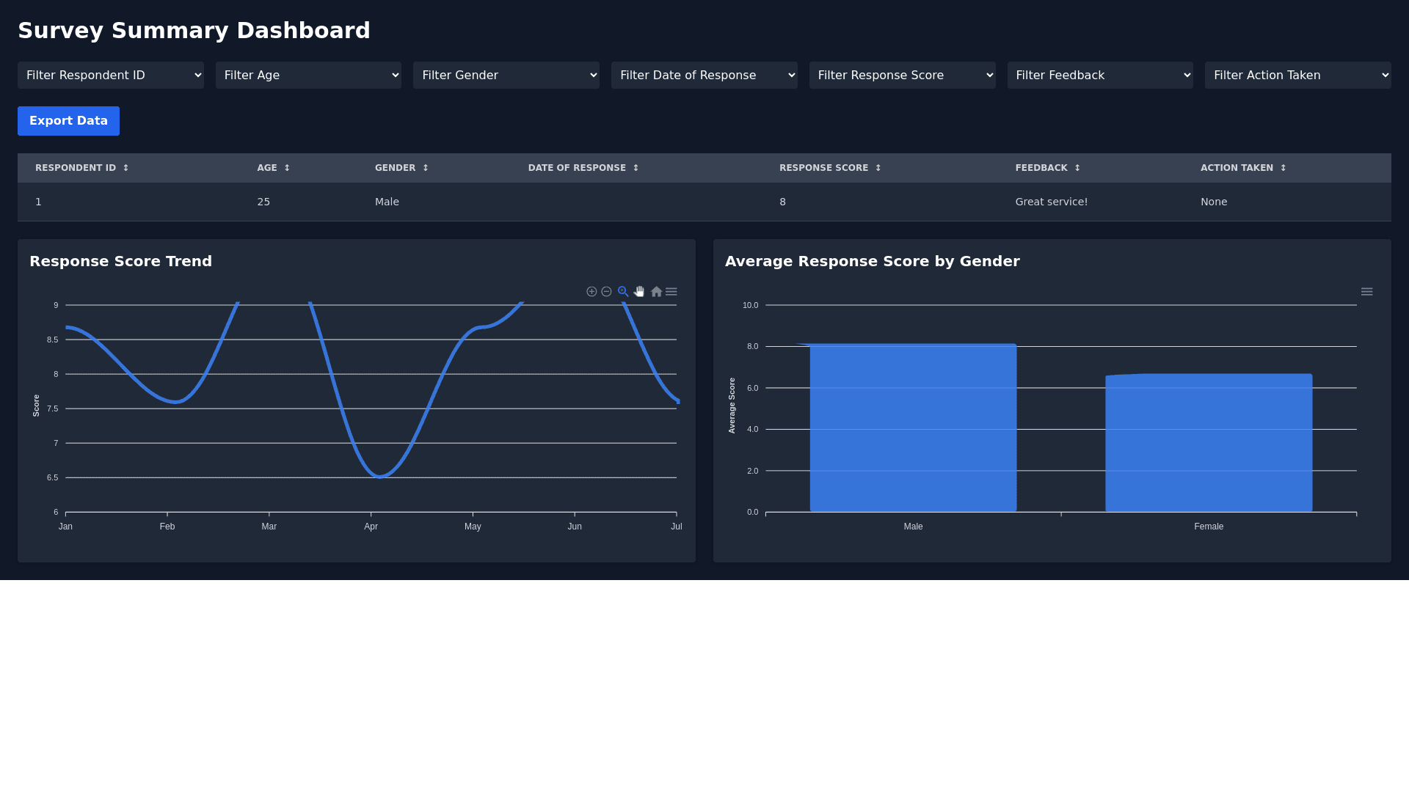
Task: Select the selection zoom magnifier tool
Action: (623, 292)
